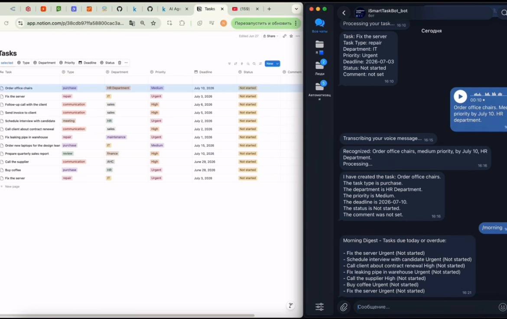Click the selected count label in toolbar
Image resolution: width=507 pixels, height=319 pixels.
7,63
